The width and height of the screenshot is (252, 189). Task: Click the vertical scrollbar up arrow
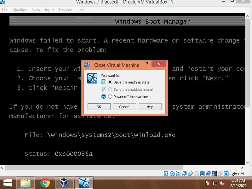[247, 16]
